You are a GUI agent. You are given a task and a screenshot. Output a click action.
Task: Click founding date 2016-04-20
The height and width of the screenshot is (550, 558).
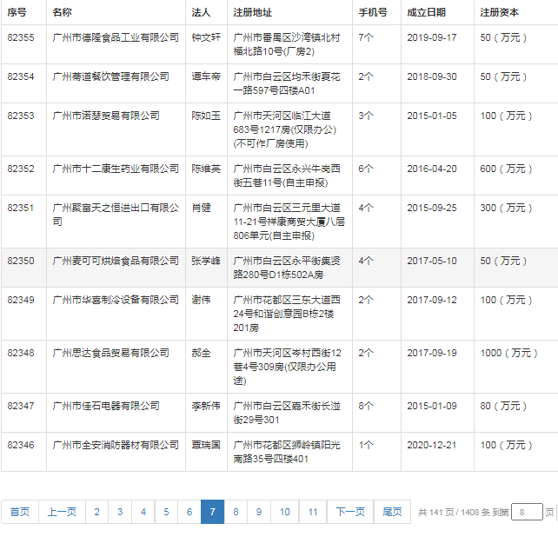[432, 169]
